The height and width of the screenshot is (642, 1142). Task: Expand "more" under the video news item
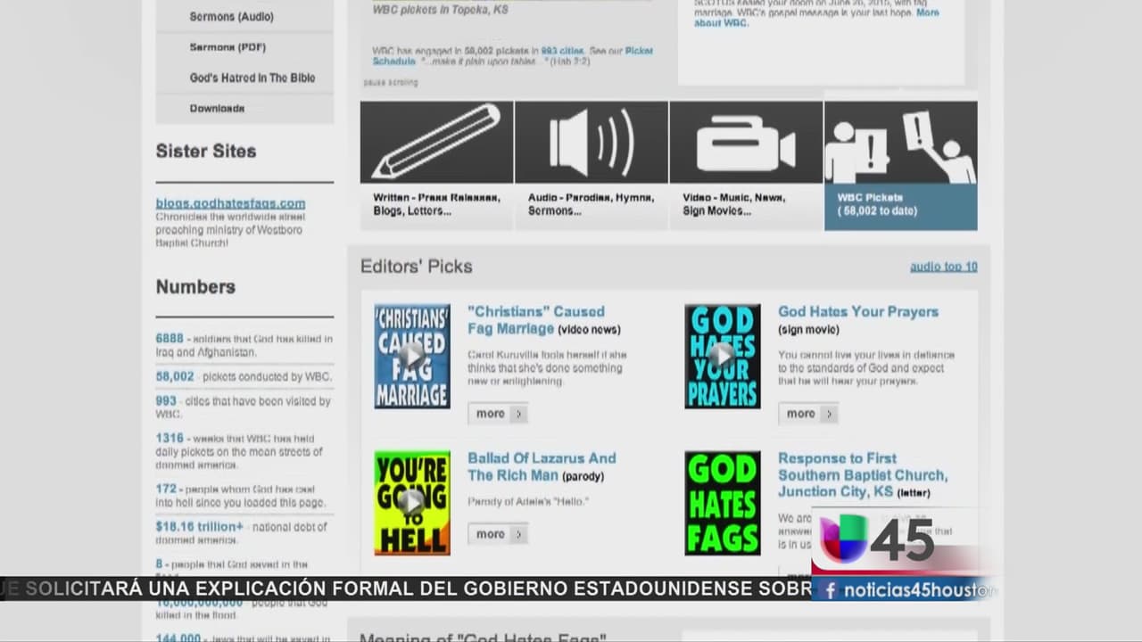pos(497,414)
